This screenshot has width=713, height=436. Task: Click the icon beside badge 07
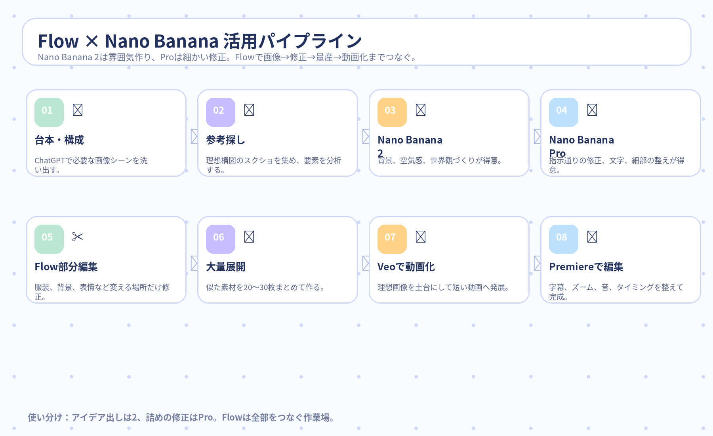coord(421,237)
